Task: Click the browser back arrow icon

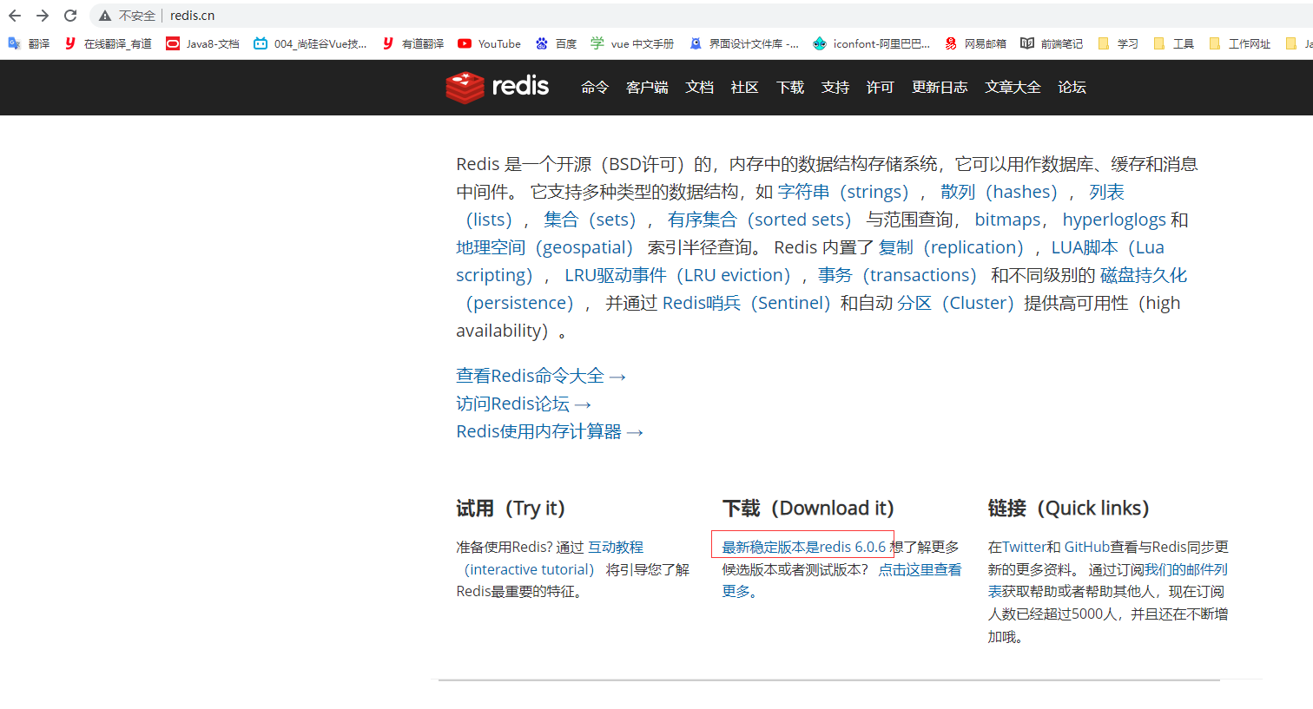Action: (15, 16)
